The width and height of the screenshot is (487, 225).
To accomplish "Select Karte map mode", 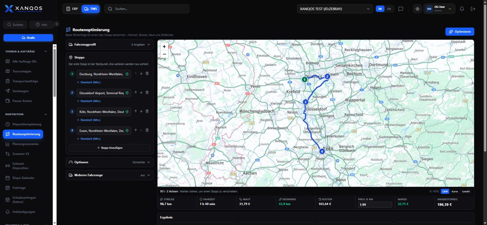I will [455, 191].
